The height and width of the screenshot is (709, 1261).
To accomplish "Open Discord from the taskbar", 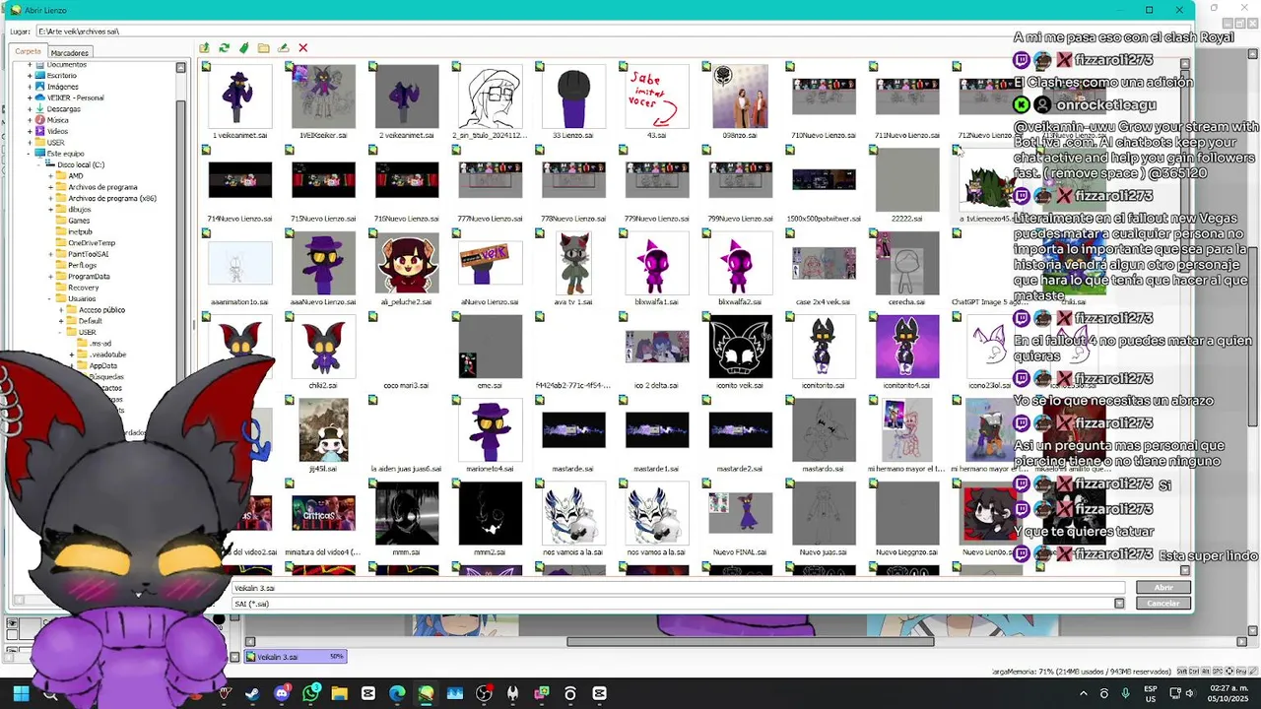I will coord(282,693).
